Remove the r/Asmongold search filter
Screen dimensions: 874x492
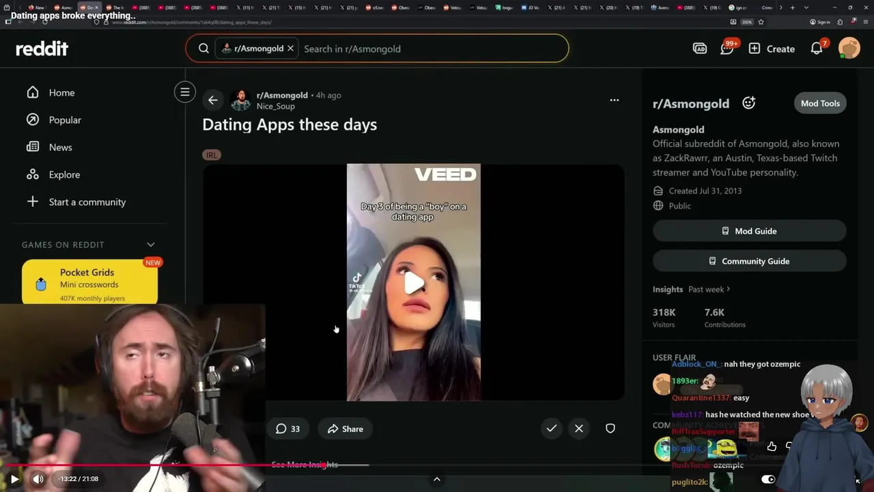(290, 49)
